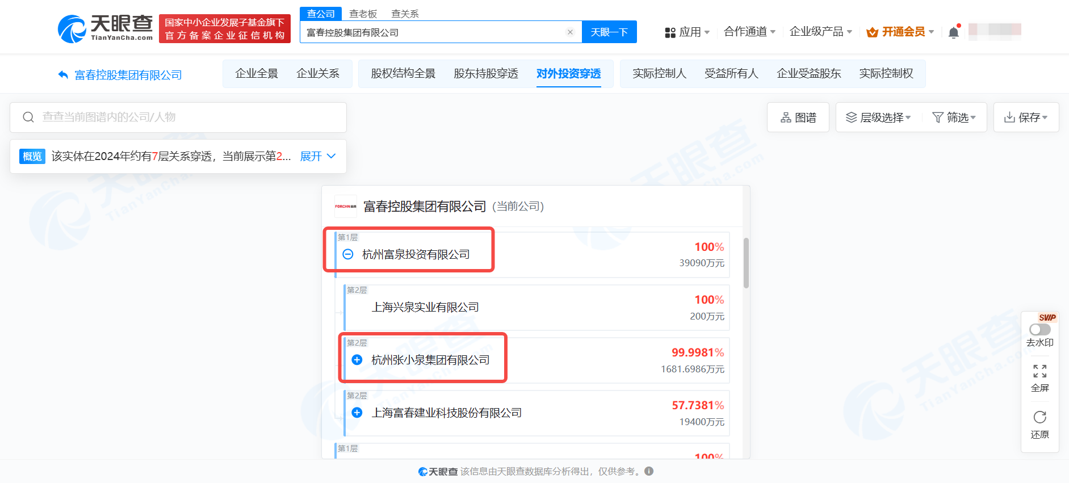Click the red 国家中小企业发展子基金旗下 badge
The height and width of the screenshot is (483, 1069).
tap(225, 29)
